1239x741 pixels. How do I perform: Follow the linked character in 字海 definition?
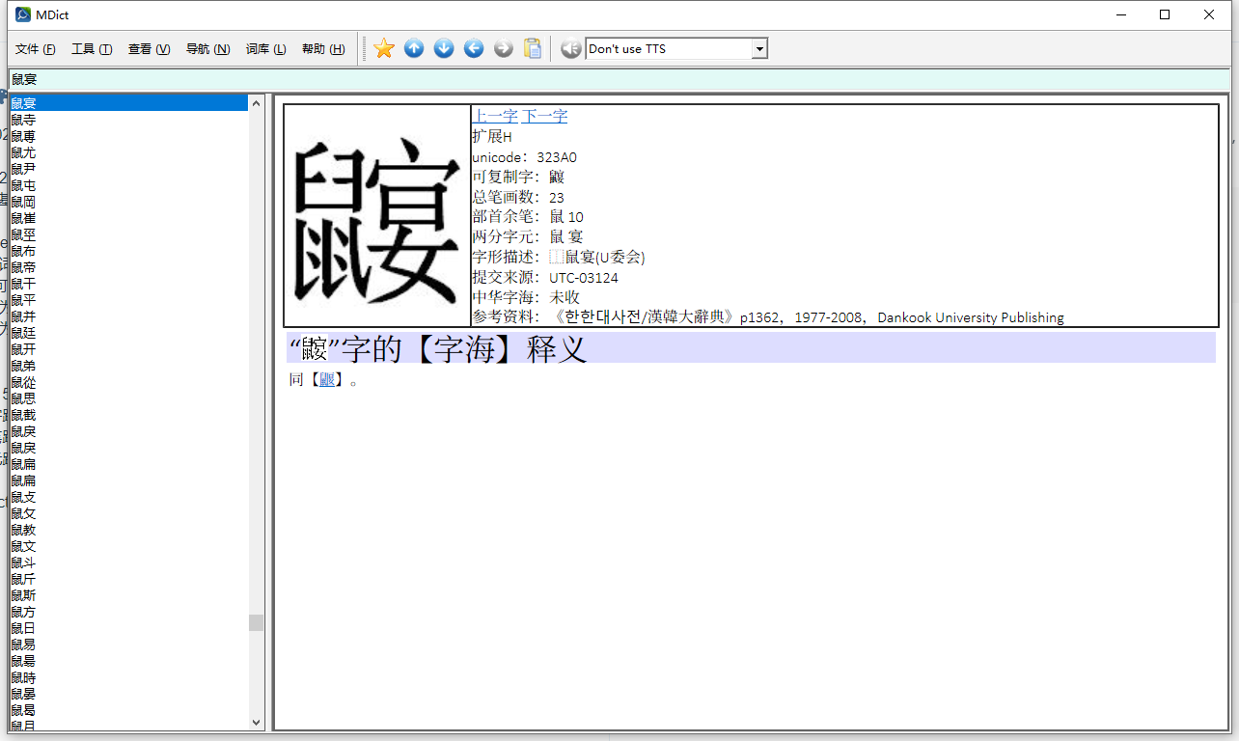point(327,380)
